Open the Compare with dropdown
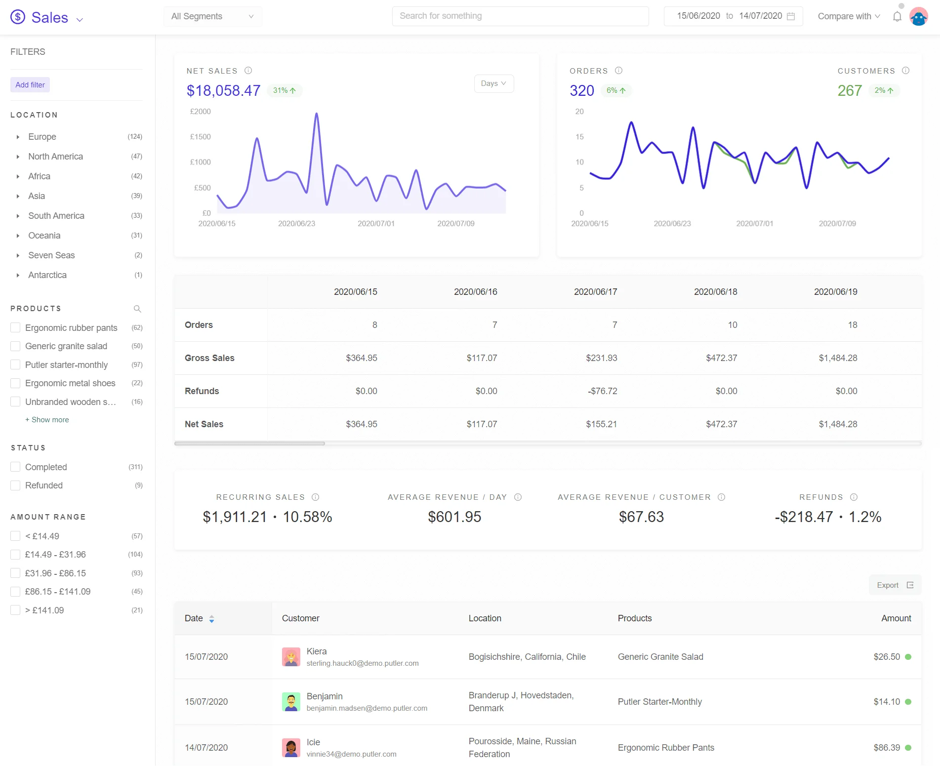This screenshot has width=940, height=766. (849, 16)
